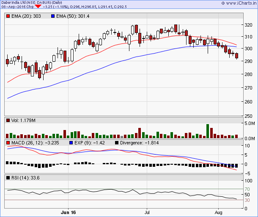Click the 260 price axis label
Viewport: 258px width, 217px height.
tap(248, 102)
